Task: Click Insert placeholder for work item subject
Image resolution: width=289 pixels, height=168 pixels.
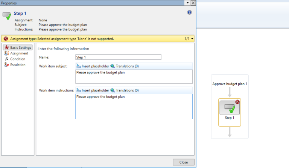Action: click(93, 66)
